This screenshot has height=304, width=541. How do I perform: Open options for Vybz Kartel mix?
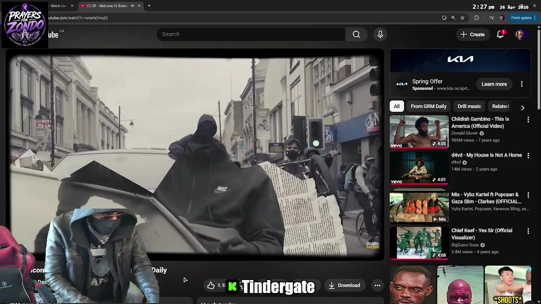pos(528,195)
